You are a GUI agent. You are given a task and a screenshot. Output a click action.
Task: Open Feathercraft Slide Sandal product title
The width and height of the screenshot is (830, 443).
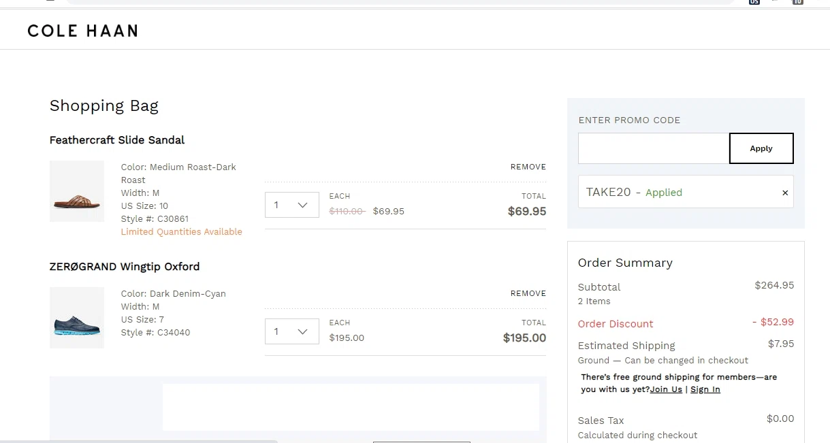coord(117,140)
